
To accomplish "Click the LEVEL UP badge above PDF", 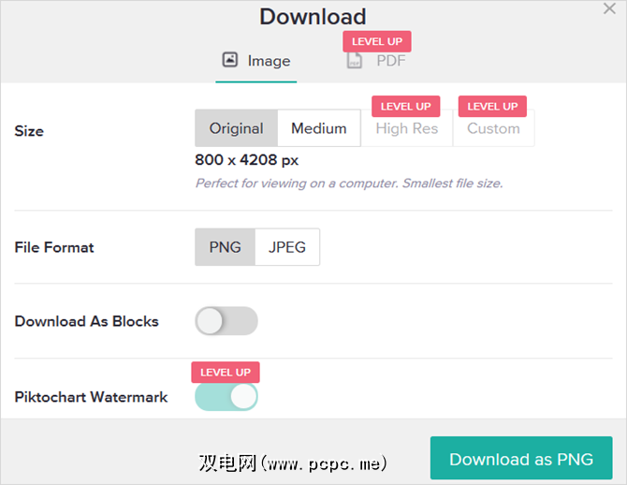I will click(377, 41).
